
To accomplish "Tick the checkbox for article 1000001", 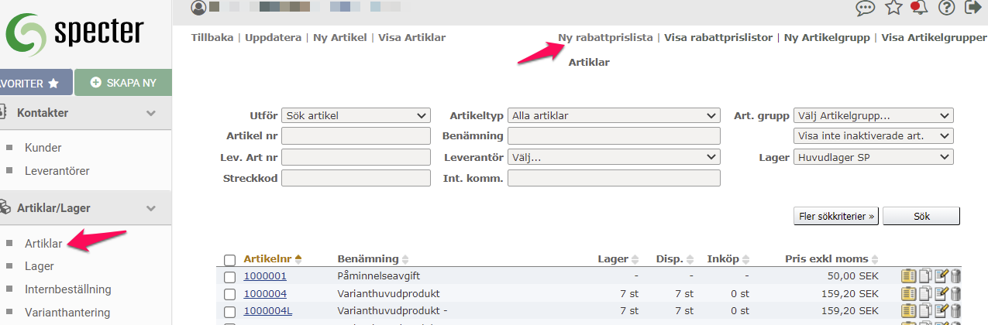I will coord(229,276).
